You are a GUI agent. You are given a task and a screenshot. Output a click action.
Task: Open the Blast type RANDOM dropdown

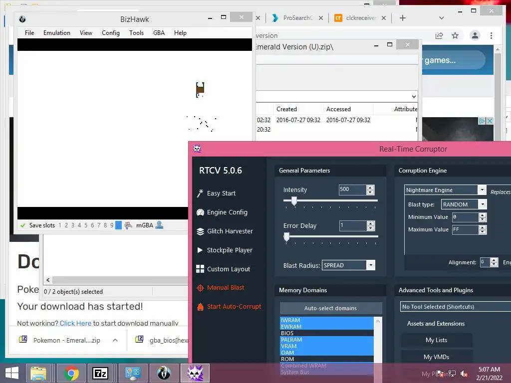pyautogui.click(x=483, y=204)
